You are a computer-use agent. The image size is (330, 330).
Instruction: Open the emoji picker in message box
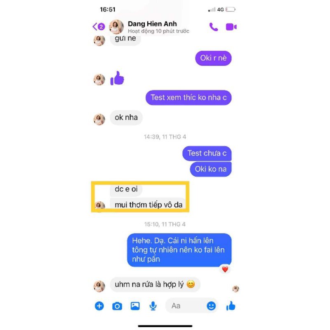point(211,306)
